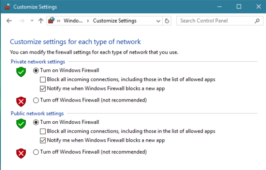Viewport: 266px width, 170px height.
Task: Select the Windo... breadcrumb item
Action: click(73, 21)
